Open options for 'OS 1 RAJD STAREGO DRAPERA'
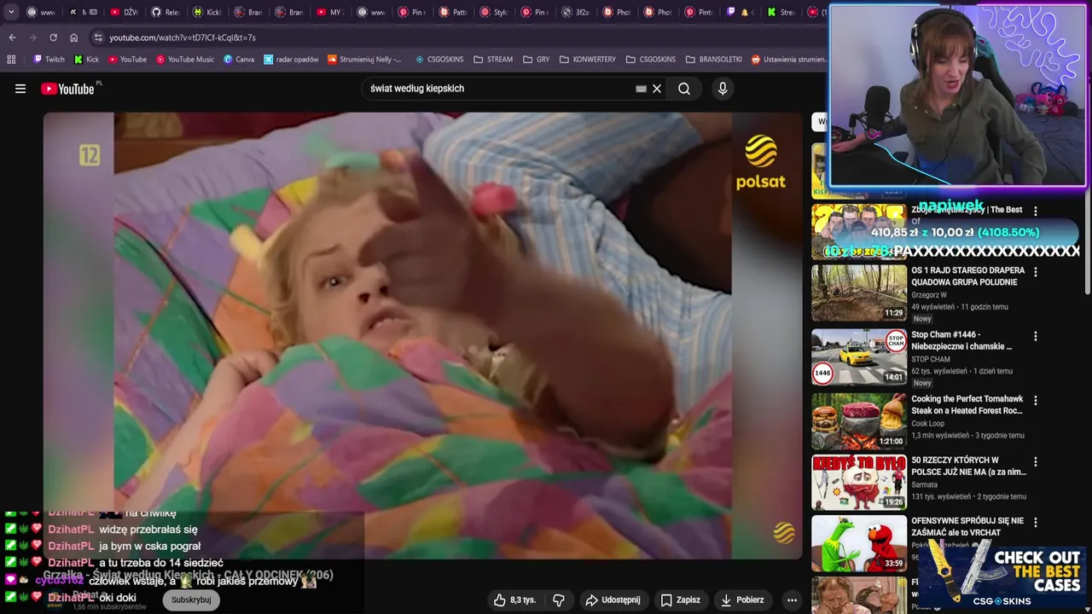The width and height of the screenshot is (1092, 614). 1036,272
